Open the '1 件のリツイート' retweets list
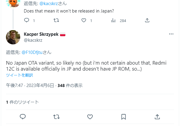Image resolution: width=183 pixels, height=126 pixels. point(22,102)
